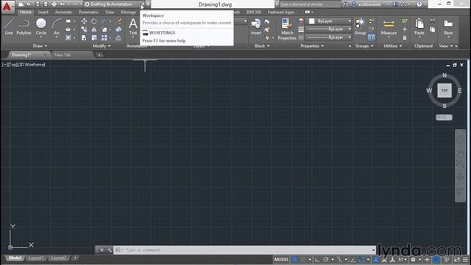Toggle isolate objects icon in status bar

tap(447, 260)
